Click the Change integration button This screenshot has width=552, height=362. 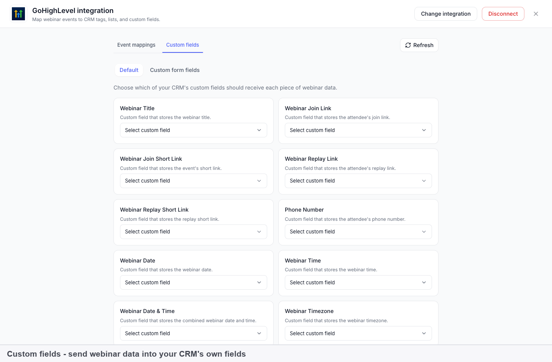click(x=446, y=14)
